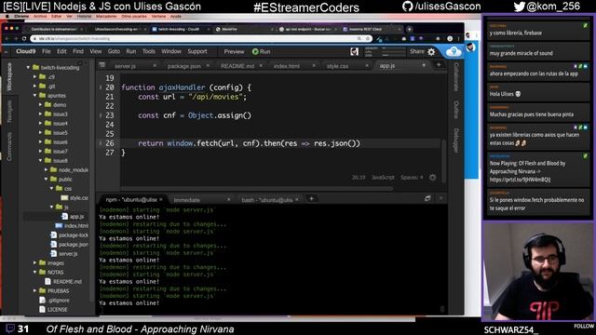Close the server.js editor tab
The image size is (596, 335).
(155, 66)
